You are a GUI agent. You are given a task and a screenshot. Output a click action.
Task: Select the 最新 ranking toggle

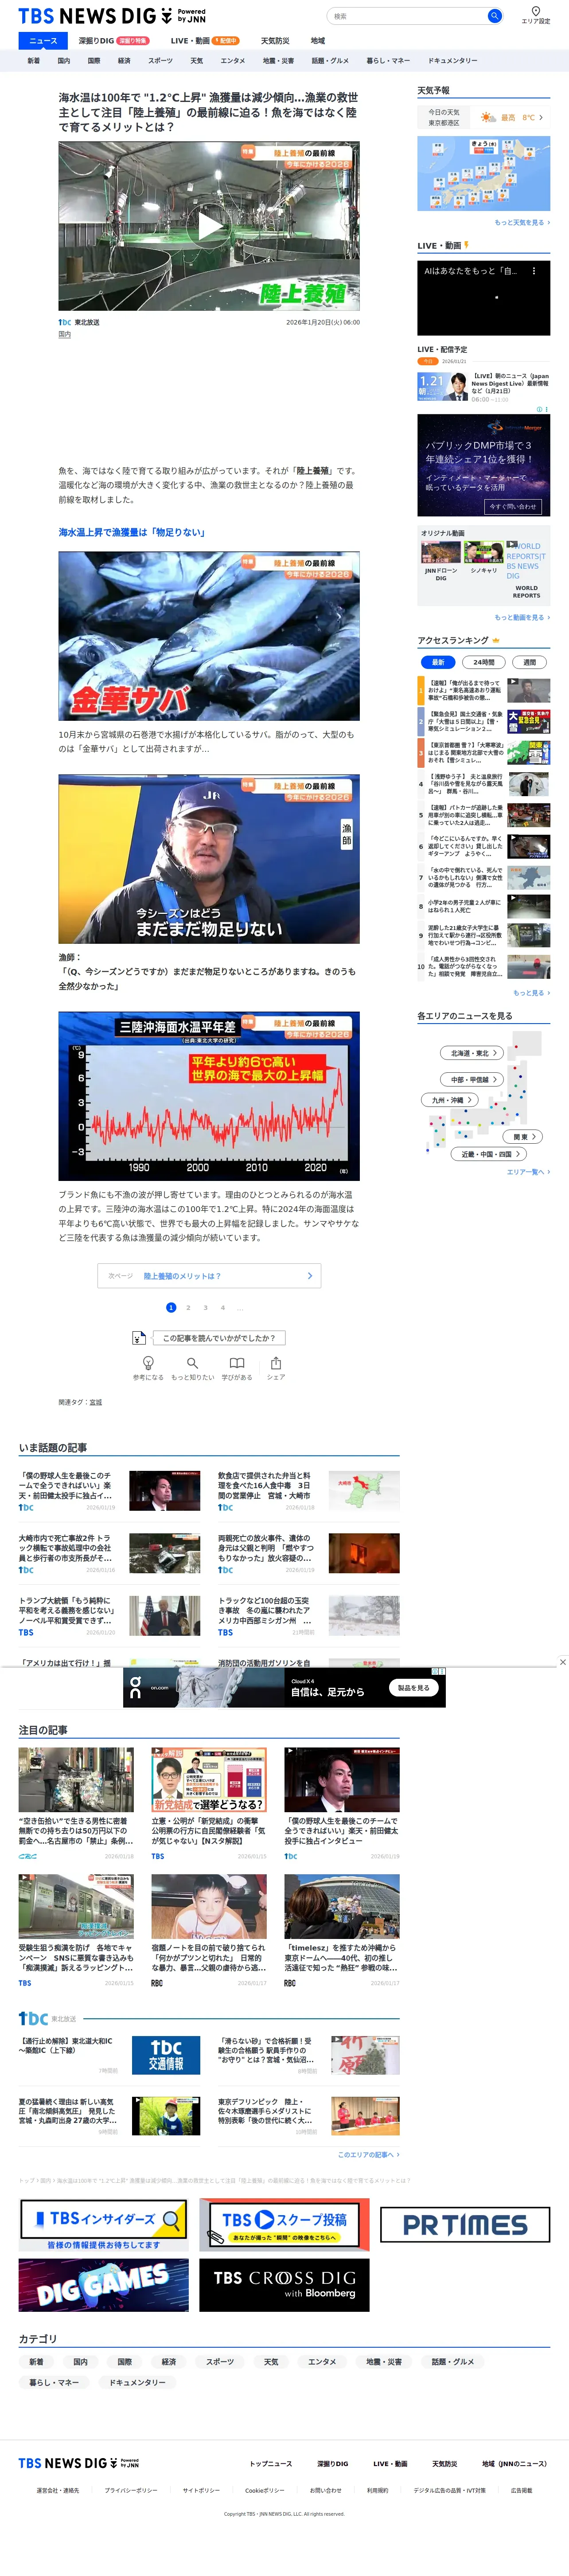tap(438, 662)
